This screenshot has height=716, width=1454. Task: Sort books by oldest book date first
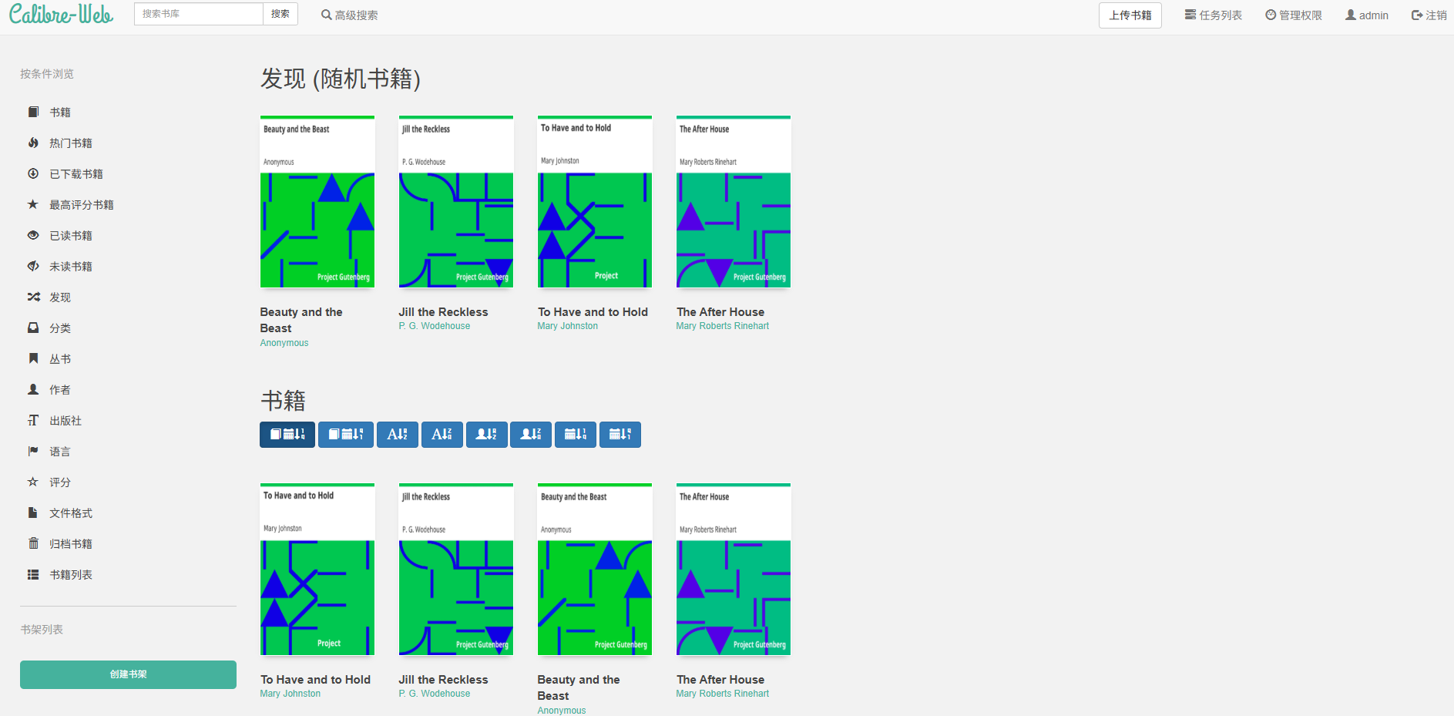coord(346,435)
